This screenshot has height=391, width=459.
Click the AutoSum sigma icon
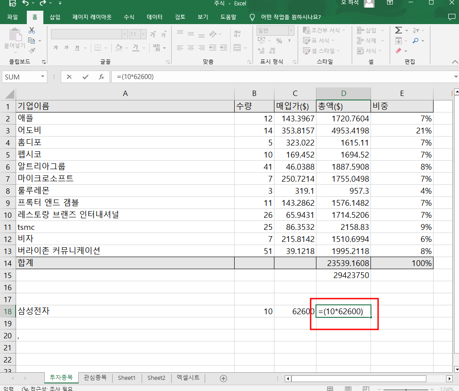[398, 30]
